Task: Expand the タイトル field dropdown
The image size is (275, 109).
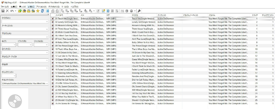Action: pyautogui.click(x=47, y=21)
